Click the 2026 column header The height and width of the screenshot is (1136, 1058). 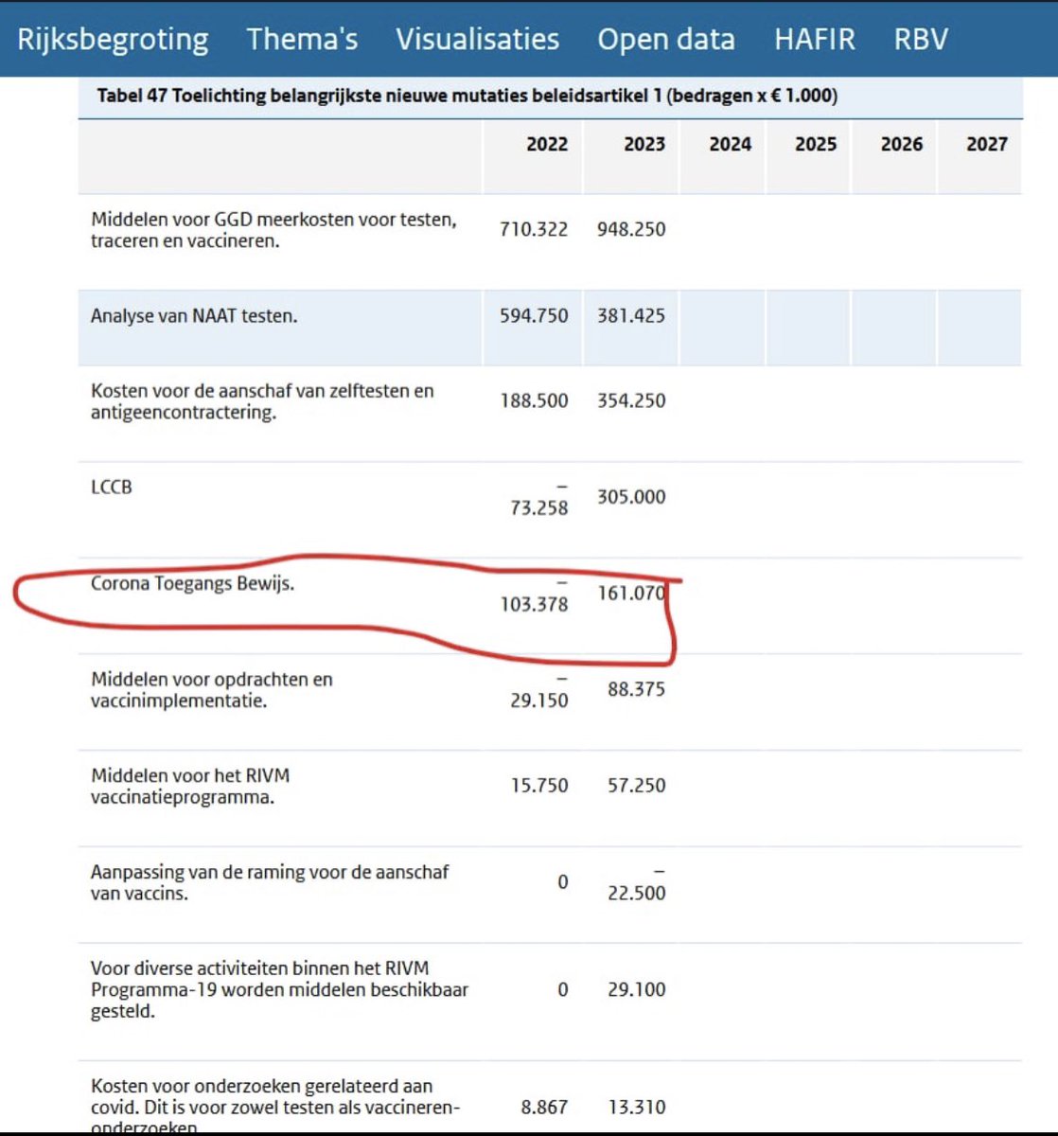tap(901, 144)
